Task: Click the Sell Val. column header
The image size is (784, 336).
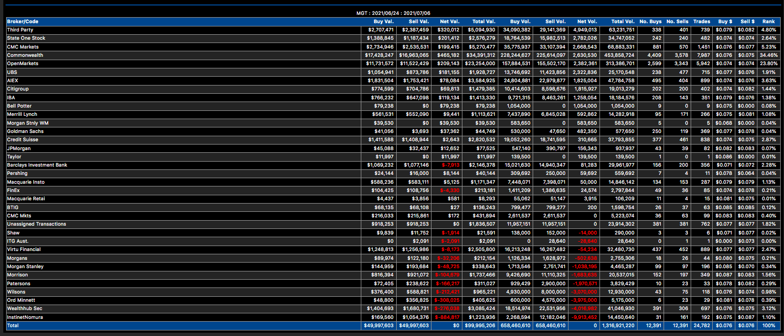Action: tap(418, 22)
